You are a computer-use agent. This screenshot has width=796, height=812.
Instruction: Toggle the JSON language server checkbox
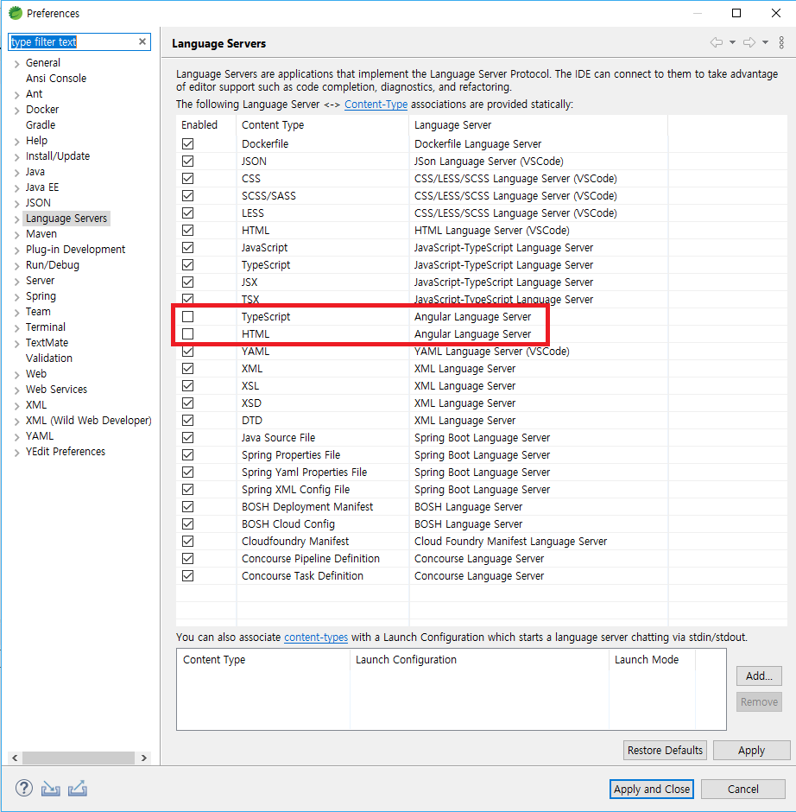tap(188, 161)
